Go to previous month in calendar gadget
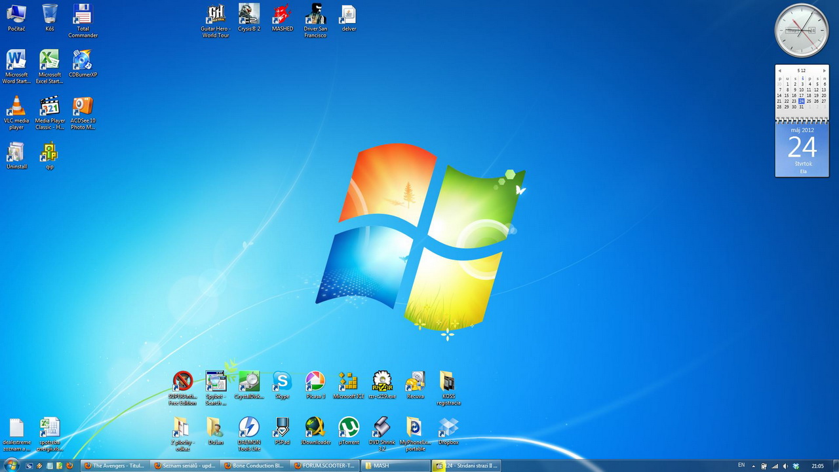839x472 pixels. [x=780, y=71]
